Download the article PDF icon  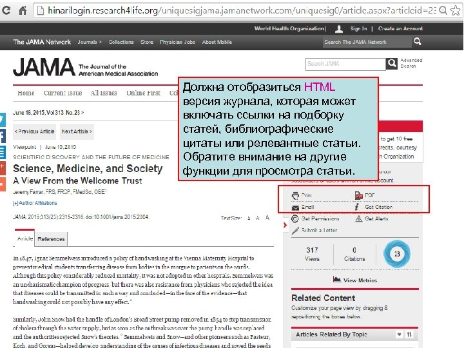click(x=359, y=195)
